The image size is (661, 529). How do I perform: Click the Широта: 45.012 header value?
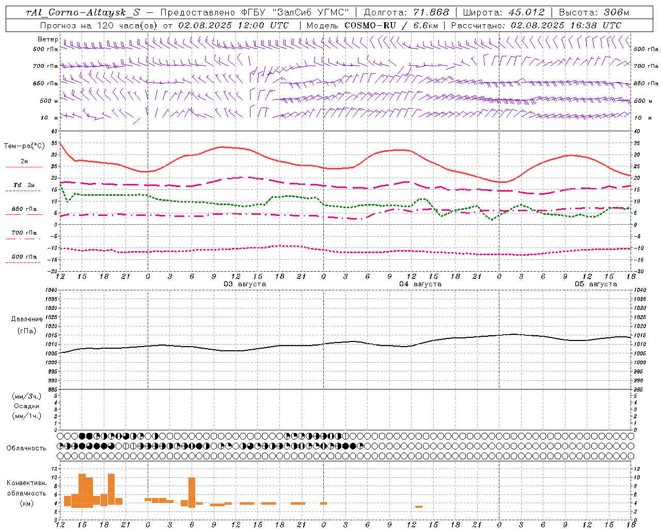pos(504,13)
